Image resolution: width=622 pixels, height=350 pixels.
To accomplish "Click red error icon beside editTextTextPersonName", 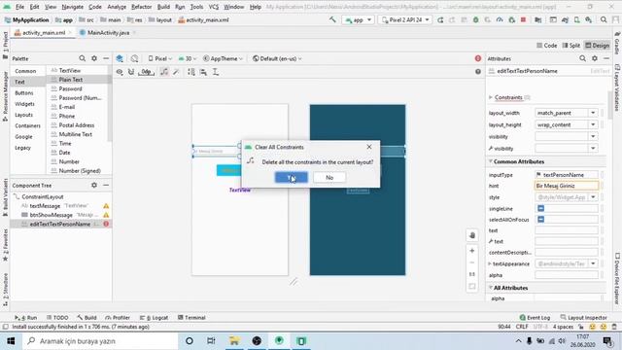I will (x=106, y=224).
